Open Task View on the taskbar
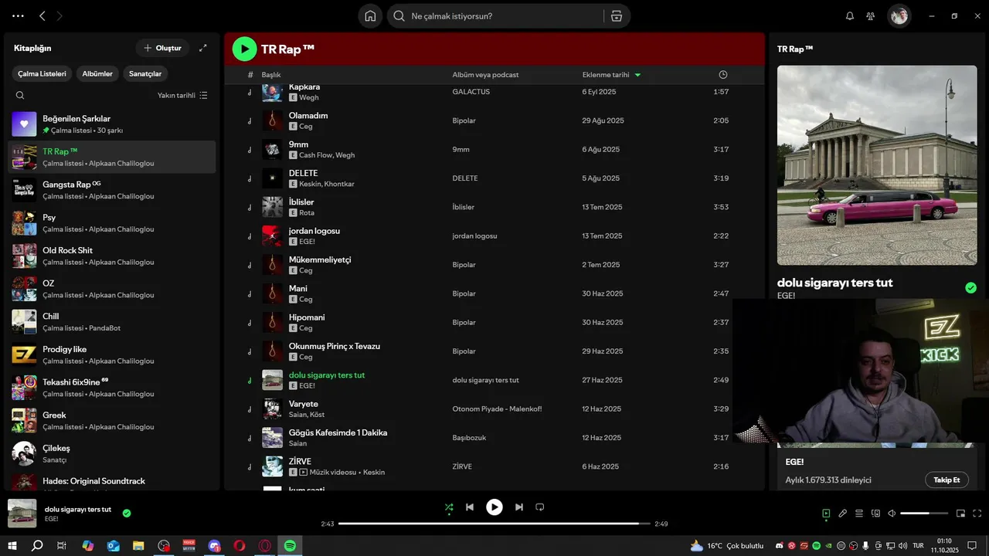 pyautogui.click(x=62, y=546)
